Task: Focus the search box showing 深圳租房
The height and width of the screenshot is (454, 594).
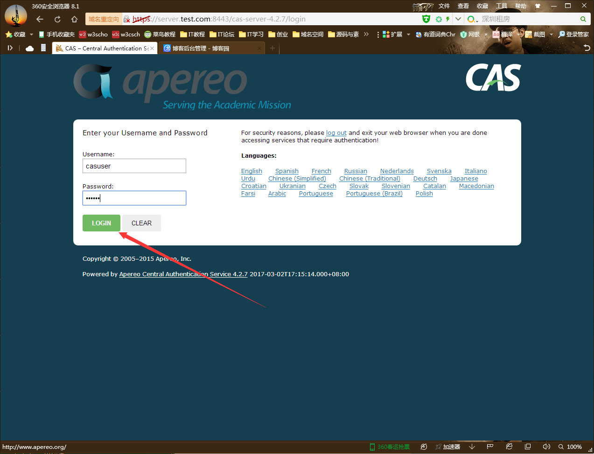Action: click(528, 19)
